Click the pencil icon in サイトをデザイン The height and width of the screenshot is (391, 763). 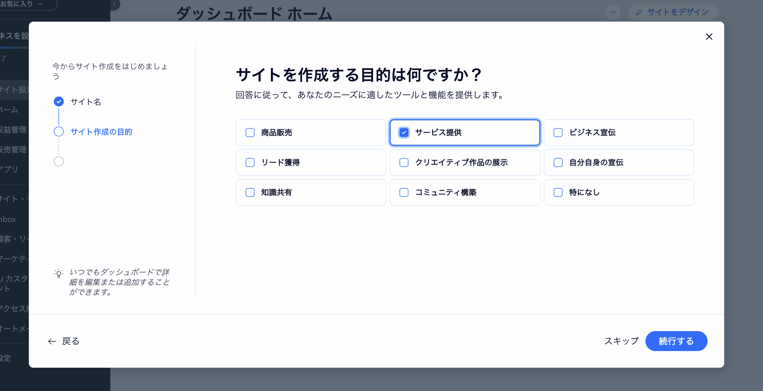(x=639, y=12)
